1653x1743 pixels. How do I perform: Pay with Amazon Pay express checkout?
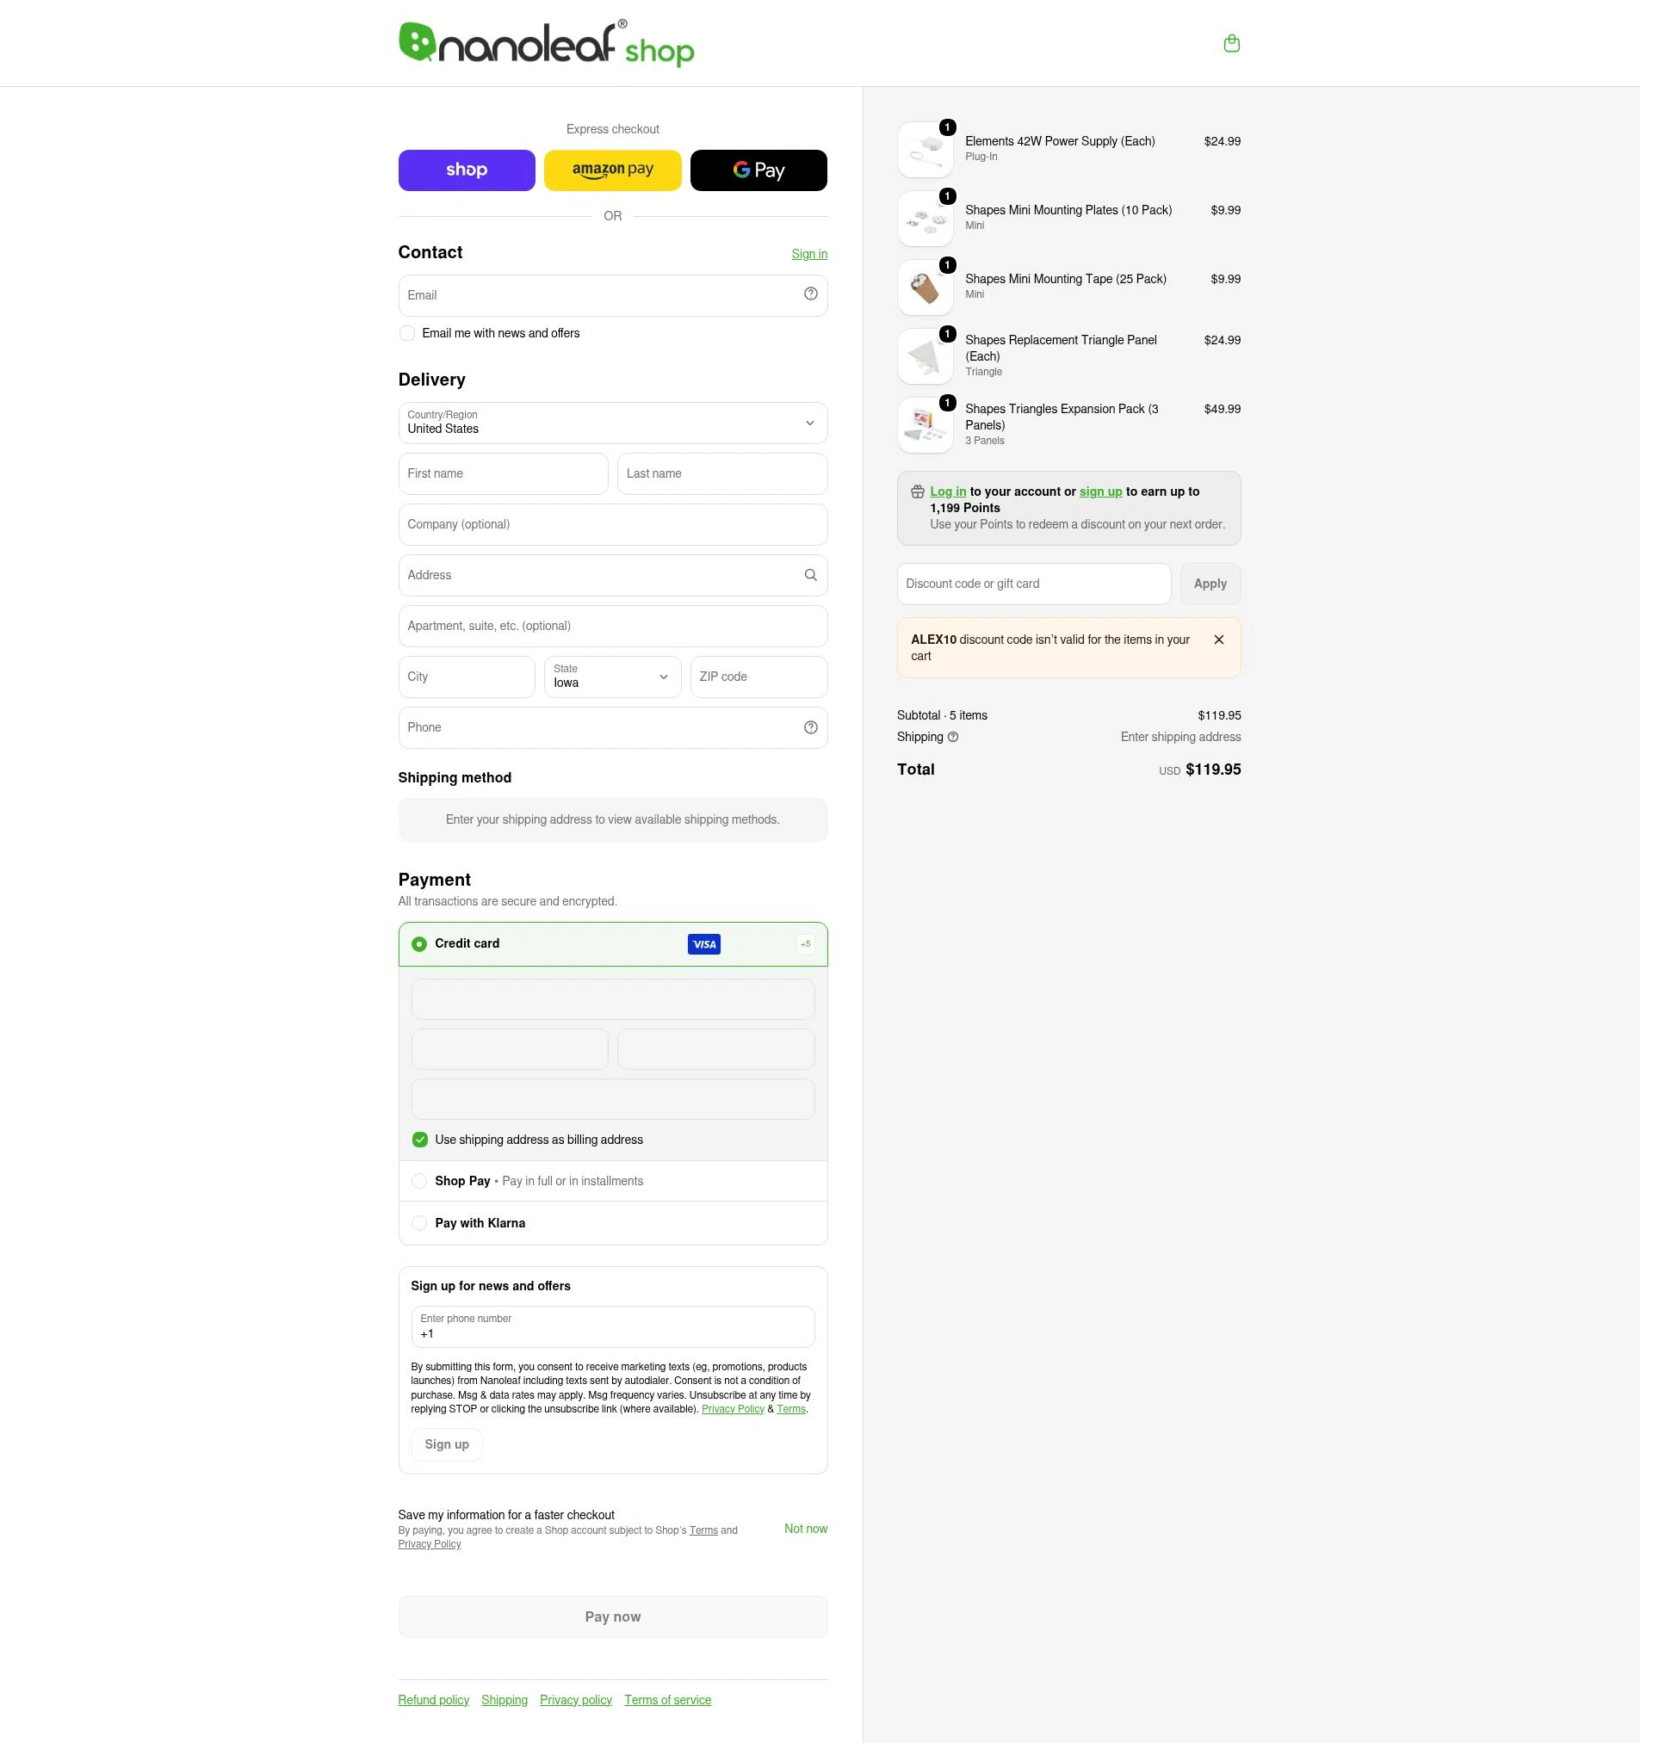[617, 172]
